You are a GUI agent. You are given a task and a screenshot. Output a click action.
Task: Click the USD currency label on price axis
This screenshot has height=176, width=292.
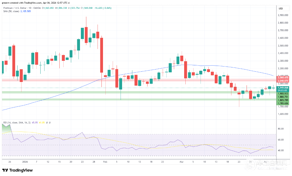280,8
